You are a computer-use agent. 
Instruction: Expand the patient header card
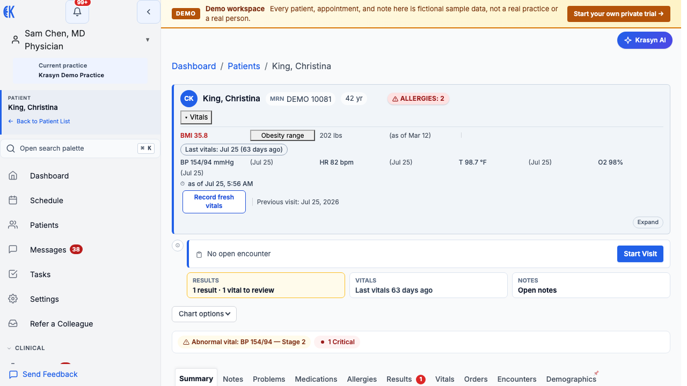pyautogui.click(x=648, y=222)
